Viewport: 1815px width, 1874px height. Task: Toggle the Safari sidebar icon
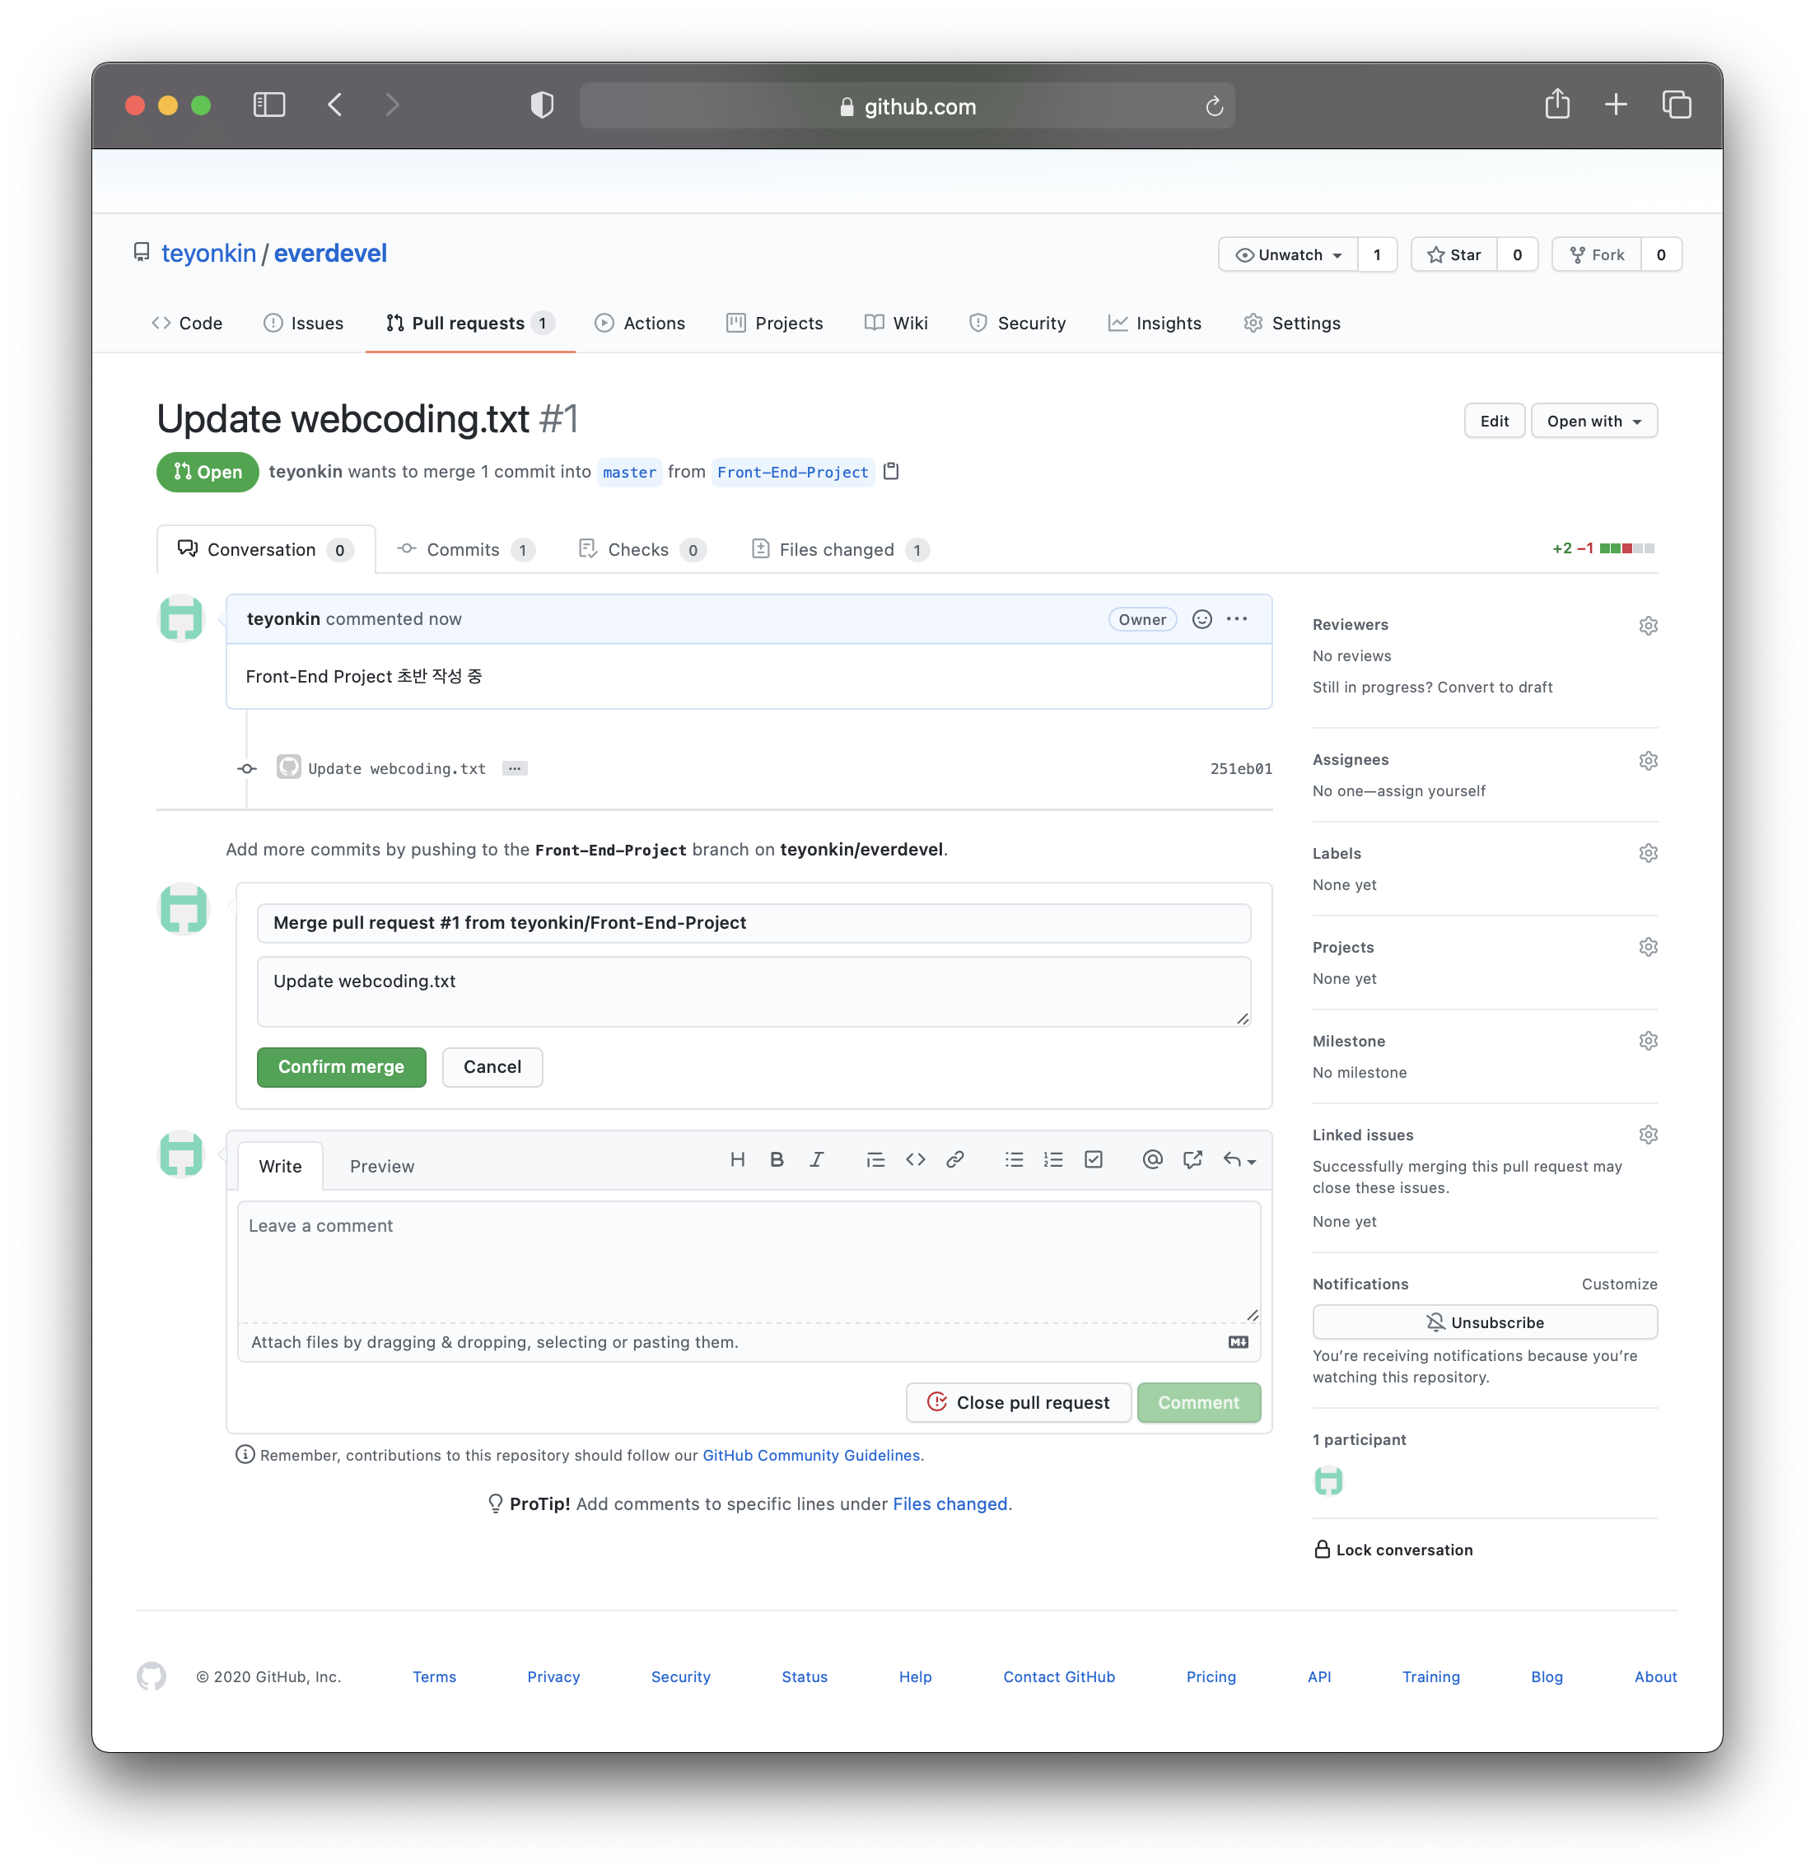pos(268,105)
